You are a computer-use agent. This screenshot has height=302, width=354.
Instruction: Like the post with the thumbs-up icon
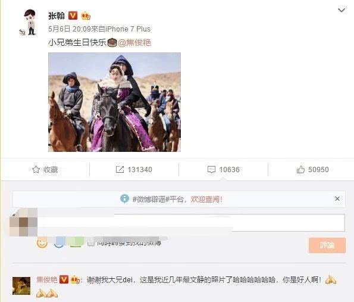point(300,169)
